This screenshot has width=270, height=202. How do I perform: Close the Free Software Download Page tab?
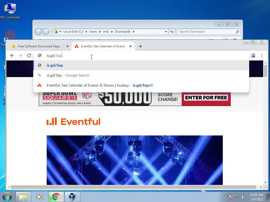point(67,46)
